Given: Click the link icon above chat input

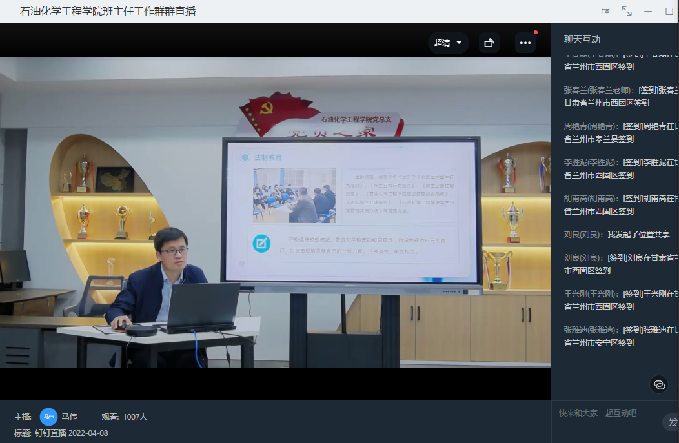Looking at the screenshot, I should (659, 384).
